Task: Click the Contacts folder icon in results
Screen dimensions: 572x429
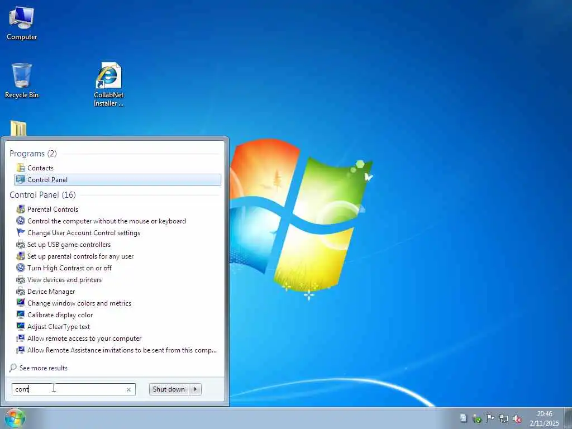Action: coord(21,168)
